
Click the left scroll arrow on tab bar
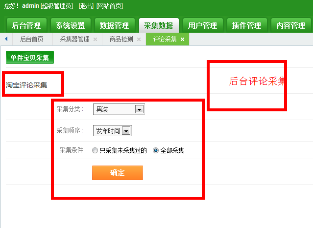pos(6,39)
